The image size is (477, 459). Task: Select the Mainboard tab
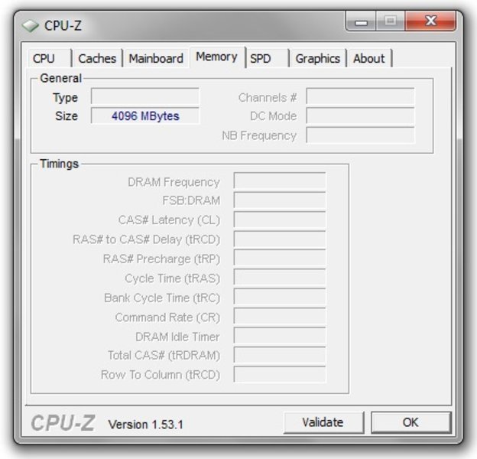pyautogui.click(x=156, y=58)
